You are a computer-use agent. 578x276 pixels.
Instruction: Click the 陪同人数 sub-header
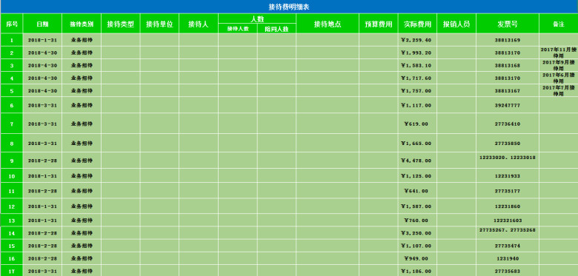276,29
